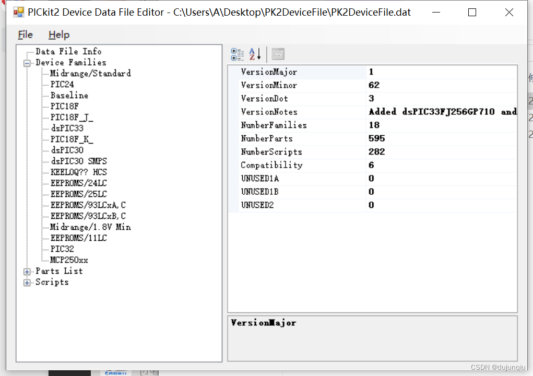533x376 pixels.
Task: Click the Compatibility property name
Action: [271, 165]
